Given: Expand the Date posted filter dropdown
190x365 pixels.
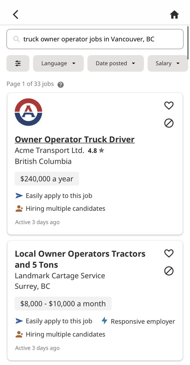Looking at the screenshot, I should click(x=115, y=63).
